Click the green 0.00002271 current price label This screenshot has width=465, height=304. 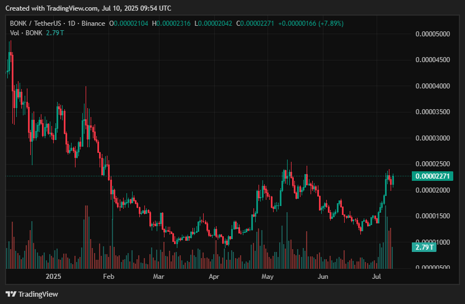tap(433, 176)
